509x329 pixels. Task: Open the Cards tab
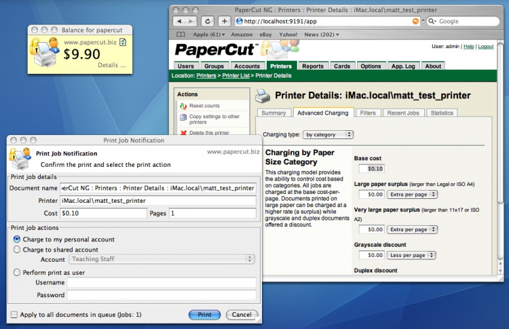tap(342, 66)
